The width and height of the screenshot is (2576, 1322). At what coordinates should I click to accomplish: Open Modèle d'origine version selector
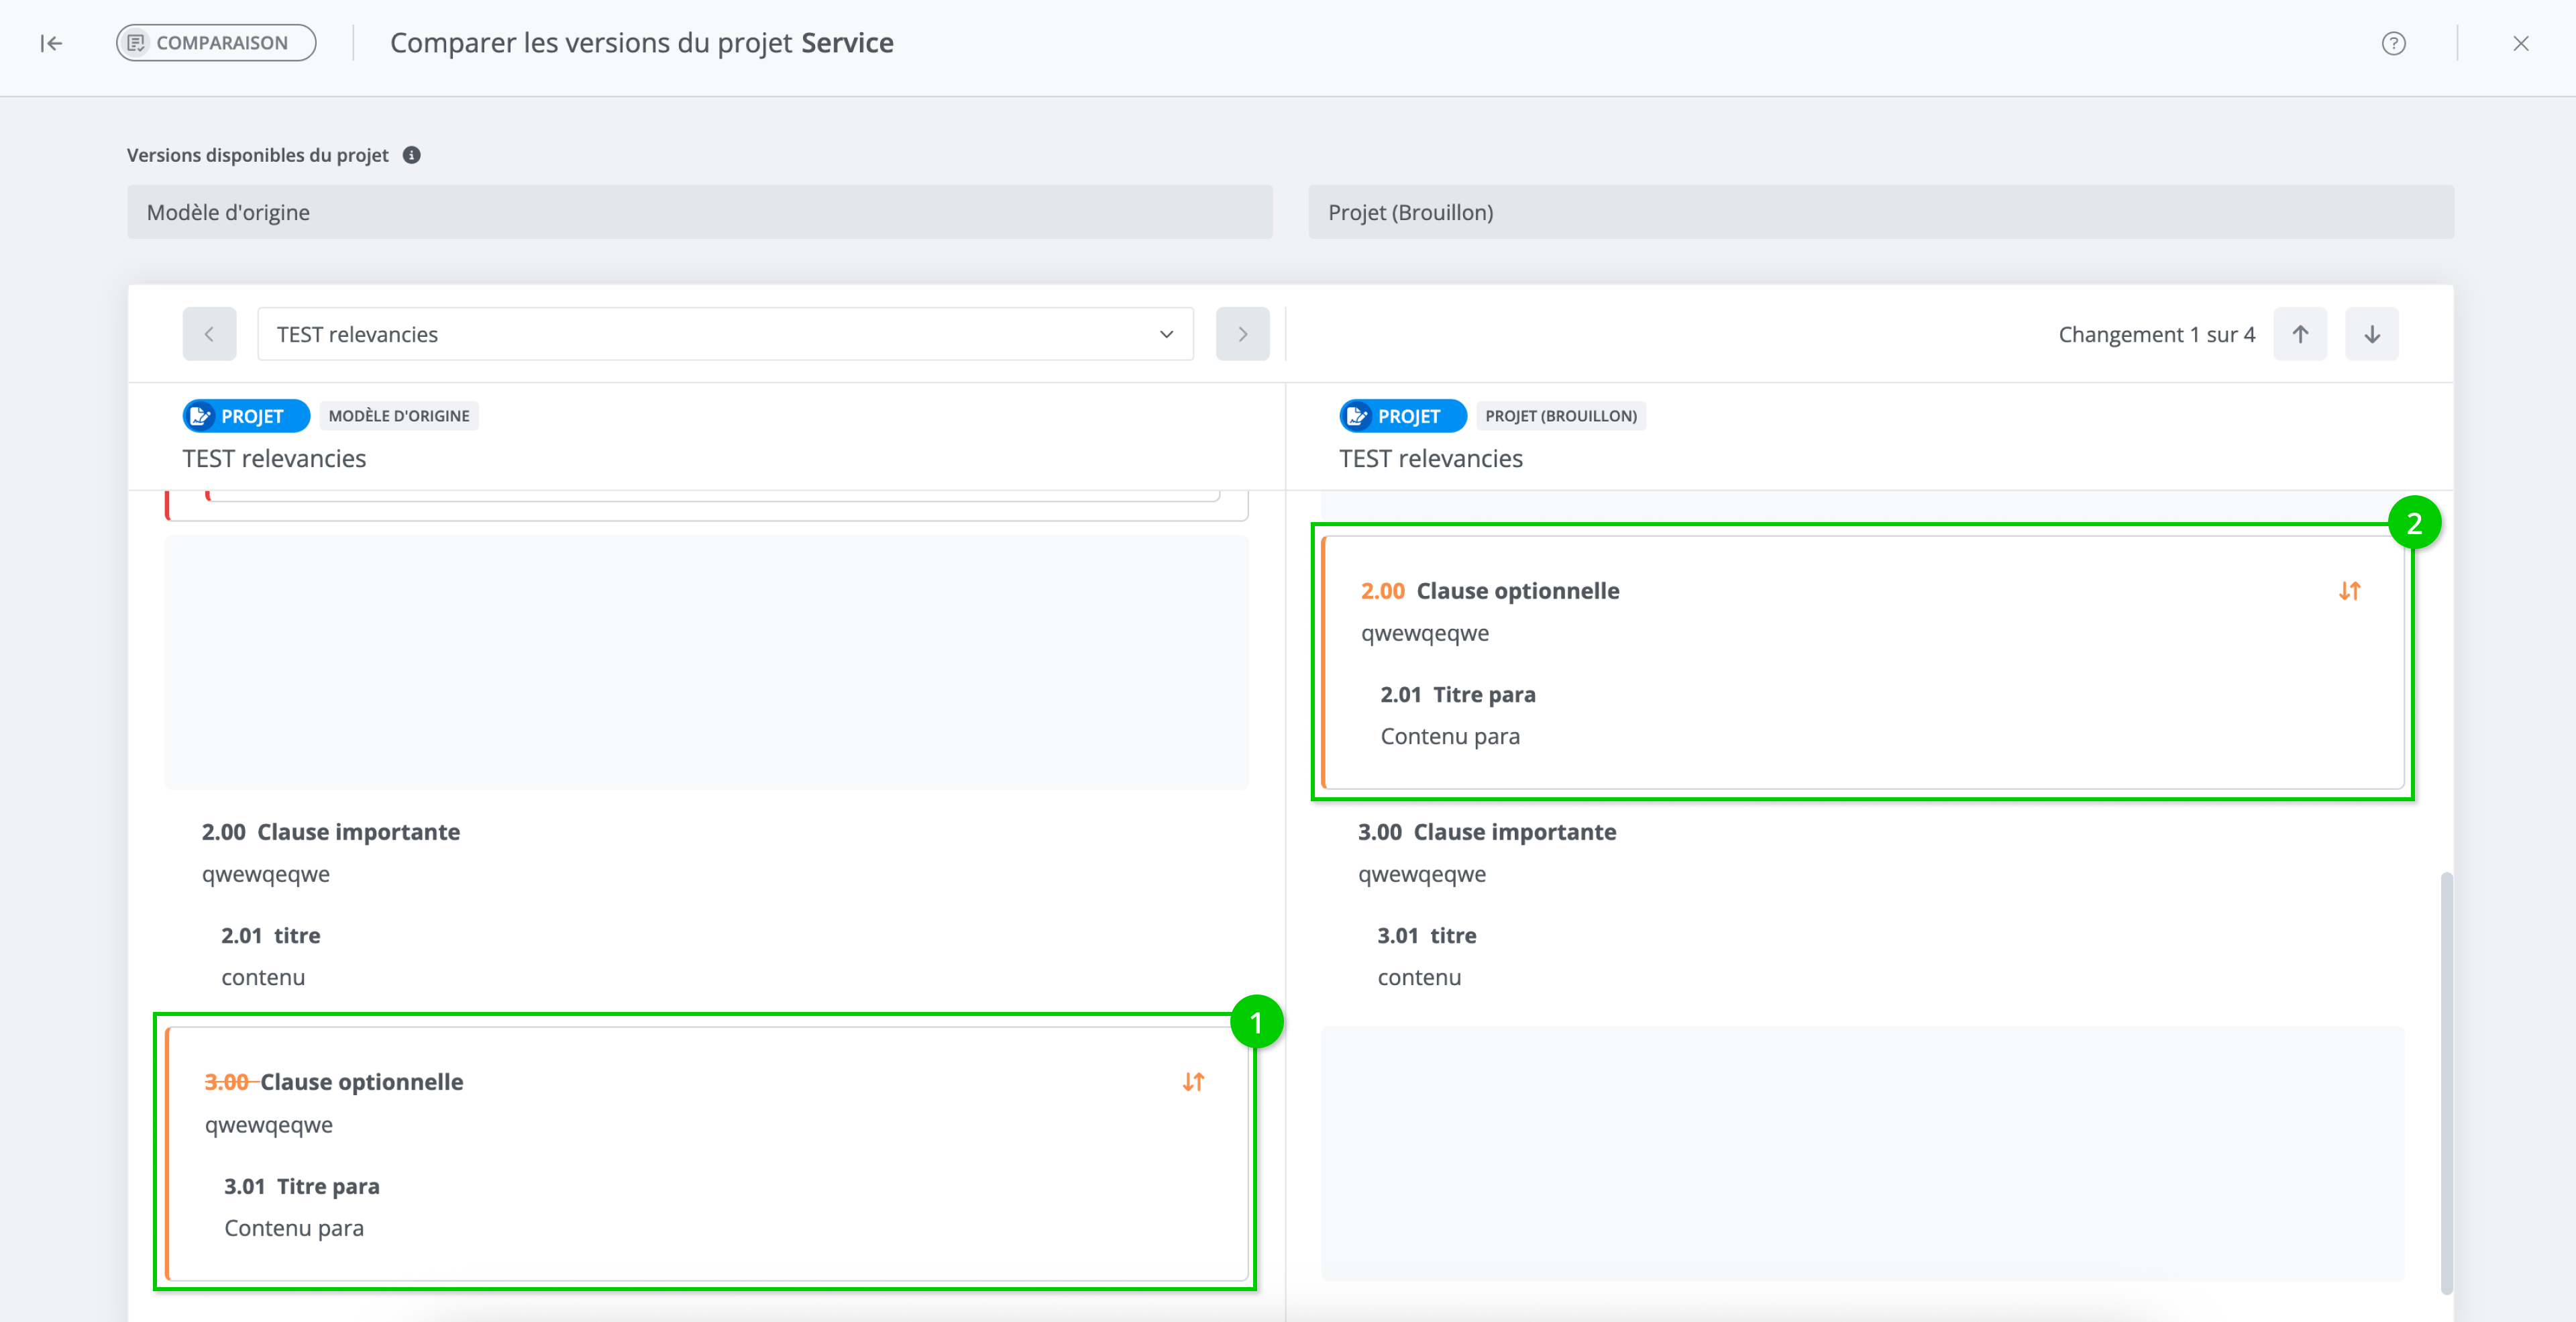pos(699,212)
